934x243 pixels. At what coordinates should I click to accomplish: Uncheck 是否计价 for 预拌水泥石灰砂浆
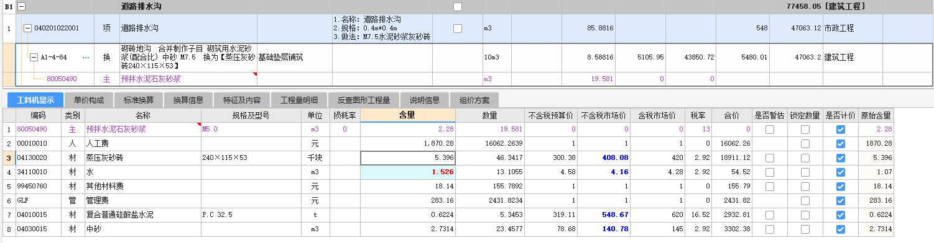point(841,129)
